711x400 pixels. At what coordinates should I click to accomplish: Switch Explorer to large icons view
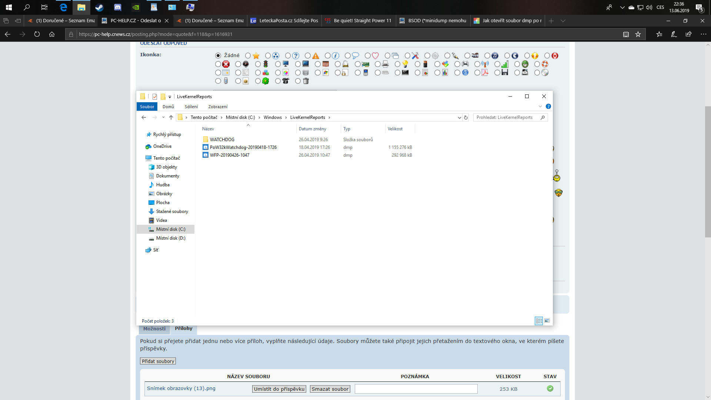tap(547, 321)
